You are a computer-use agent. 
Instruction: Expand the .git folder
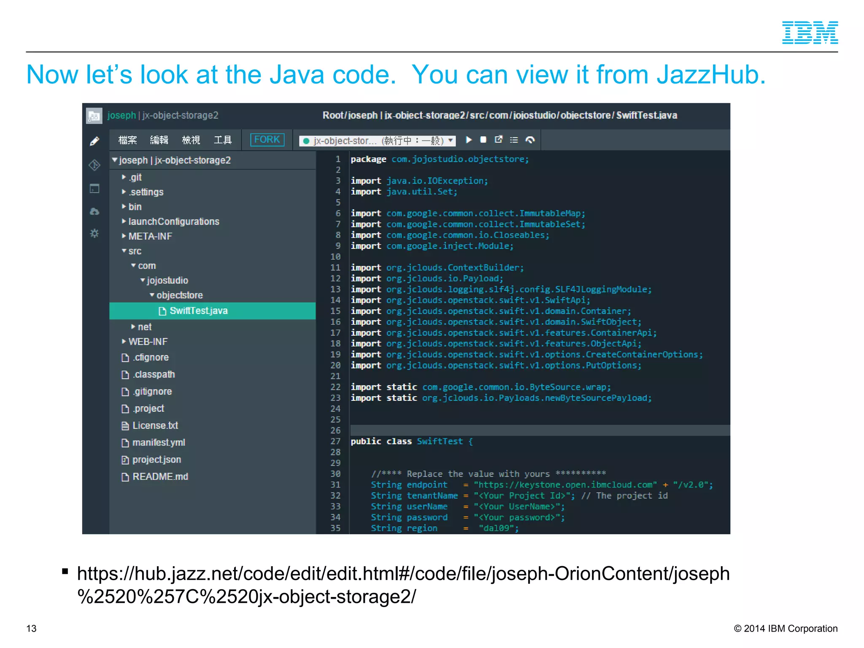pos(124,177)
